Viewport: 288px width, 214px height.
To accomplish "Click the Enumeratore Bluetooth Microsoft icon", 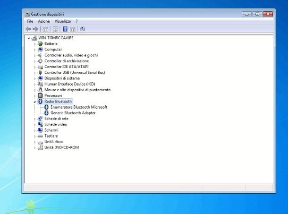I will click(x=46, y=107).
